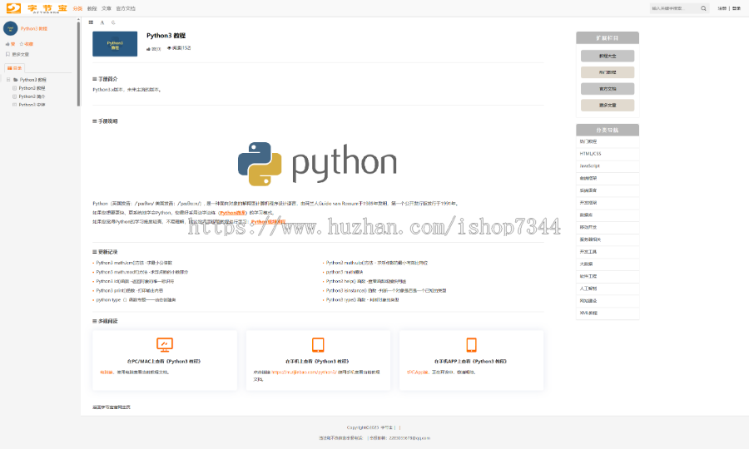Click the sidebar thumbs-up 赞 icon
This screenshot has width=749, height=449.
[x=7, y=44]
